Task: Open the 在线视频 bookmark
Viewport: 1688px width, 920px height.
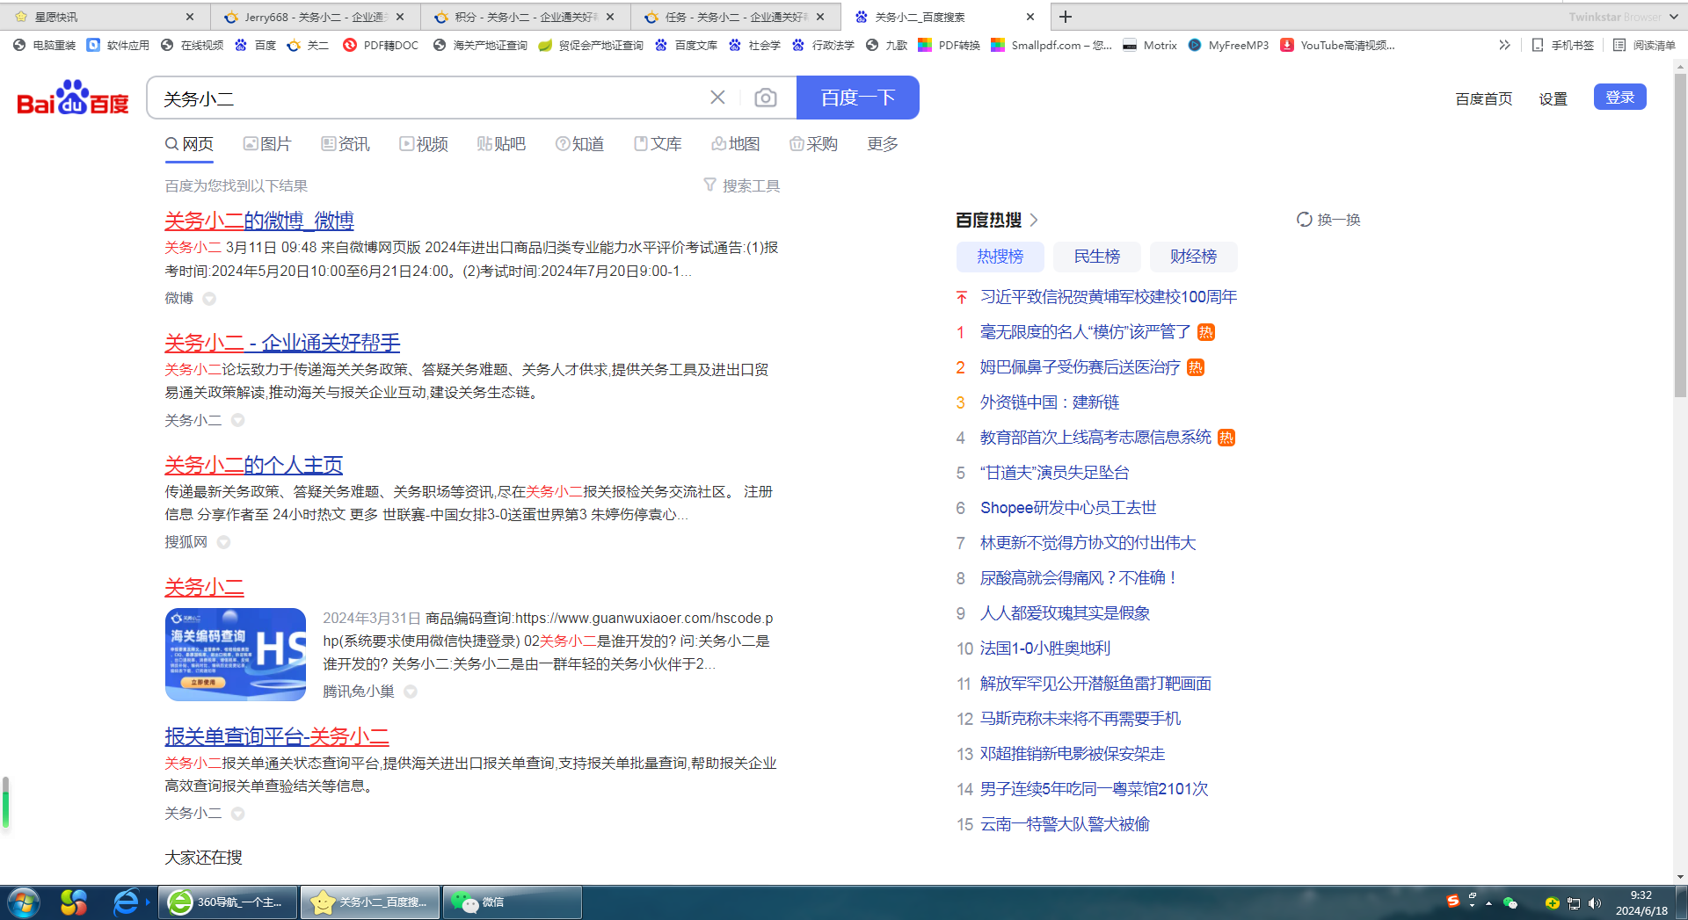Action: [x=193, y=45]
